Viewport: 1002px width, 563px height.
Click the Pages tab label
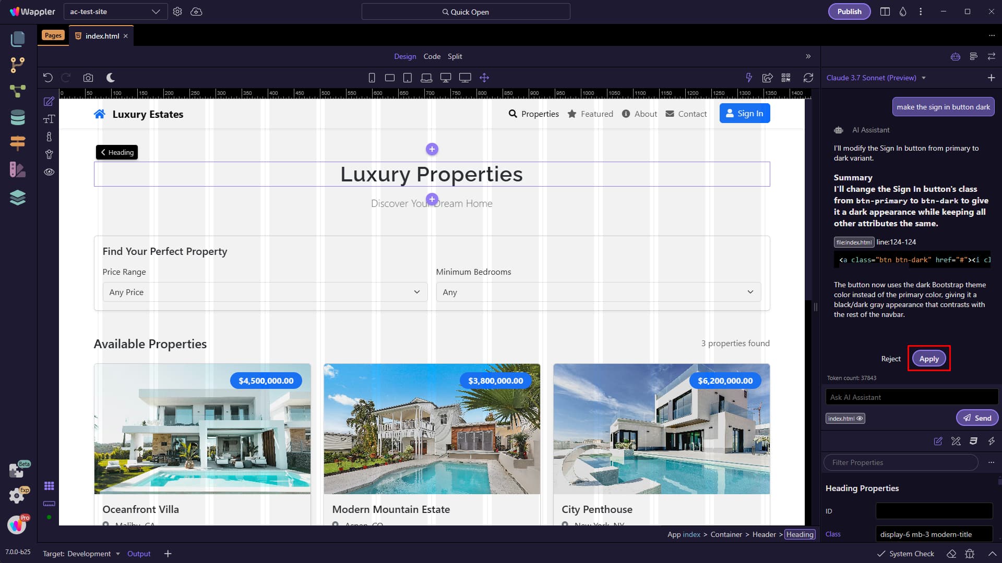[x=53, y=35]
